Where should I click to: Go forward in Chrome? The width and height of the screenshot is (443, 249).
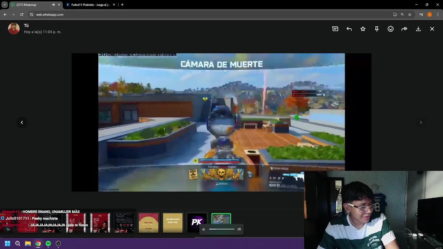click(13, 15)
